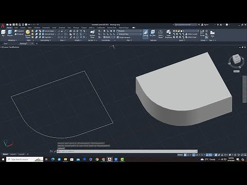Expand the Modeling panel
247x185 pixels.
12,40
